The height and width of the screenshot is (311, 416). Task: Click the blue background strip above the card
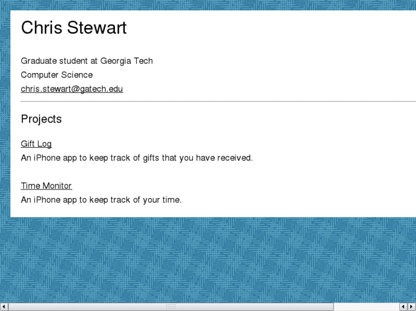point(206,5)
